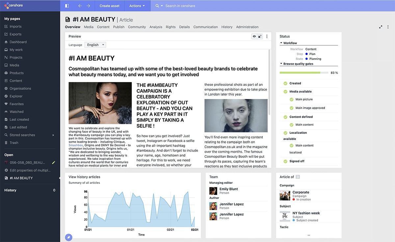Open Exports icon in the sidebar

(6, 34)
